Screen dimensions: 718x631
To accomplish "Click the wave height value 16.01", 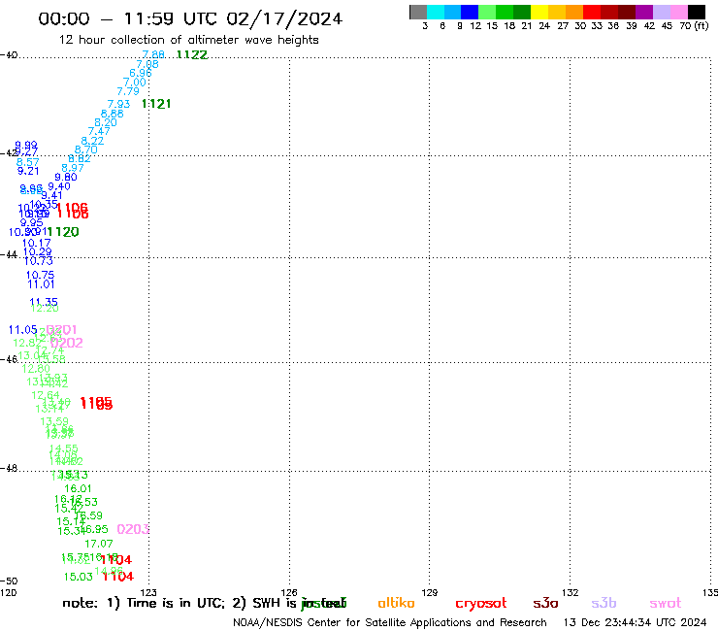I will (78, 488).
